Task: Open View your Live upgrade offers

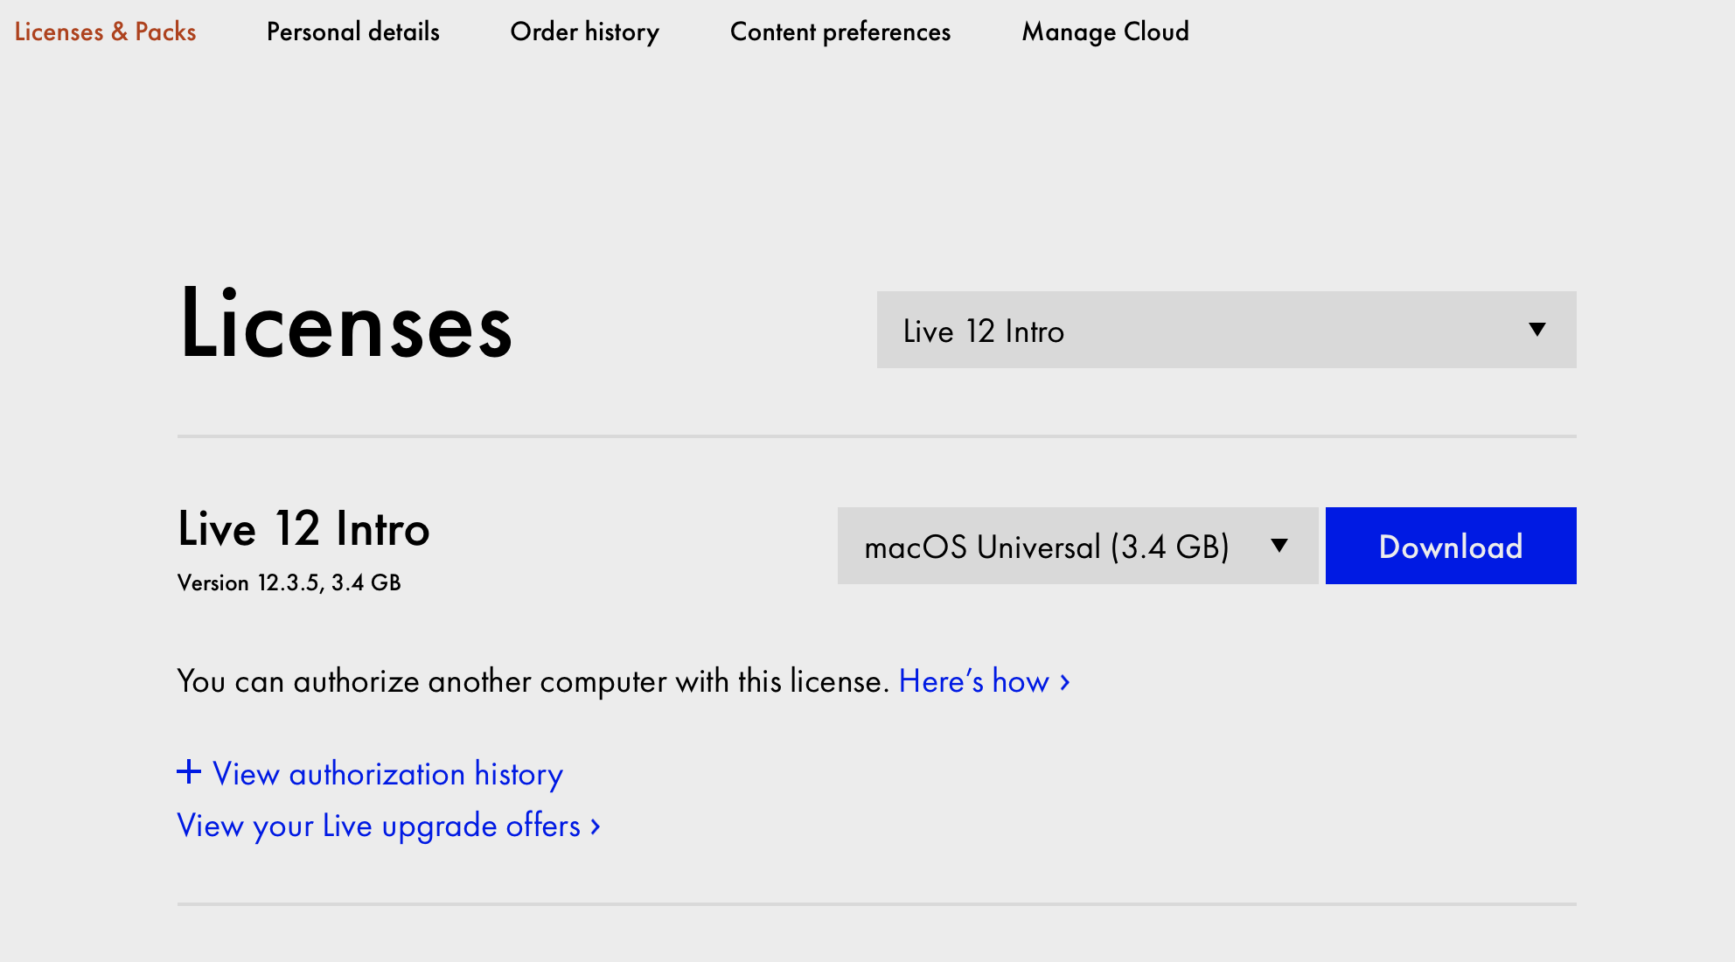Action: (379, 826)
